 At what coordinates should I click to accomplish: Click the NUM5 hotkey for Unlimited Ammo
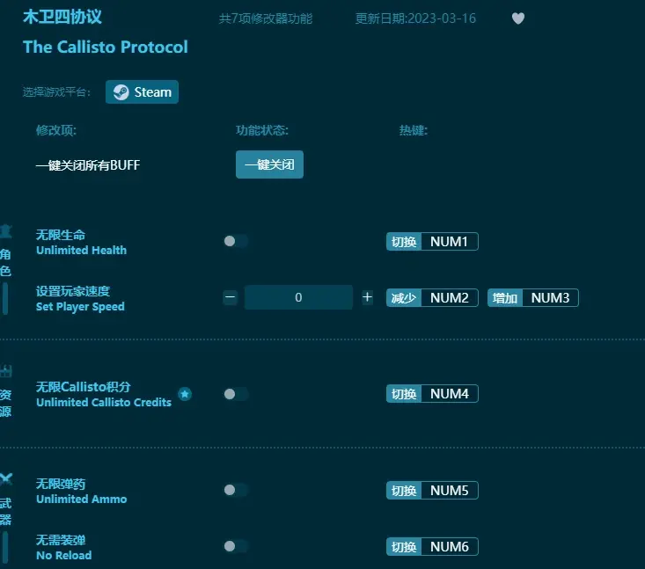[x=449, y=491]
